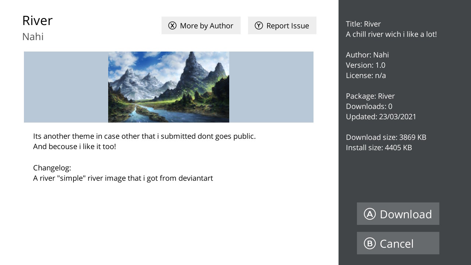The width and height of the screenshot is (471, 265).
Task: Click the X button icon
Action: click(x=172, y=25)
